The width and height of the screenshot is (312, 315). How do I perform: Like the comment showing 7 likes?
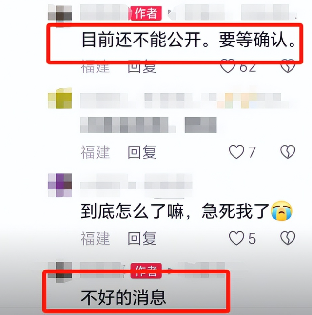236,152
